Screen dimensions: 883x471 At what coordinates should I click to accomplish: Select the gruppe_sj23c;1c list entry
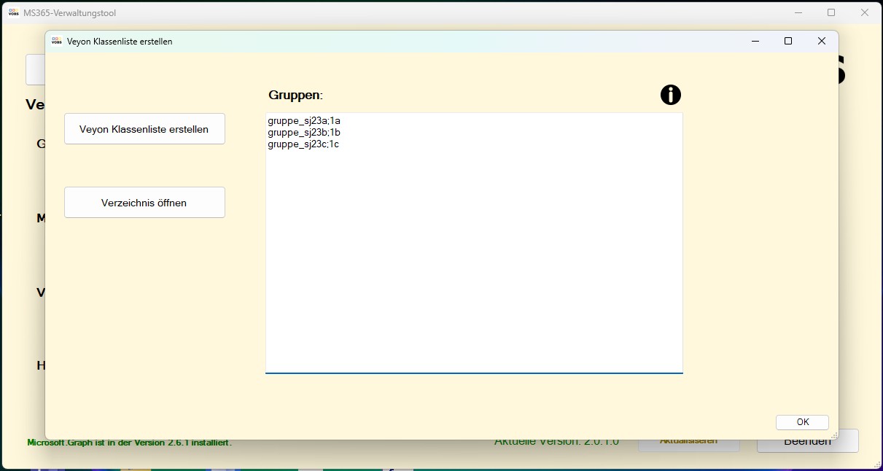(x=304, y=144)
